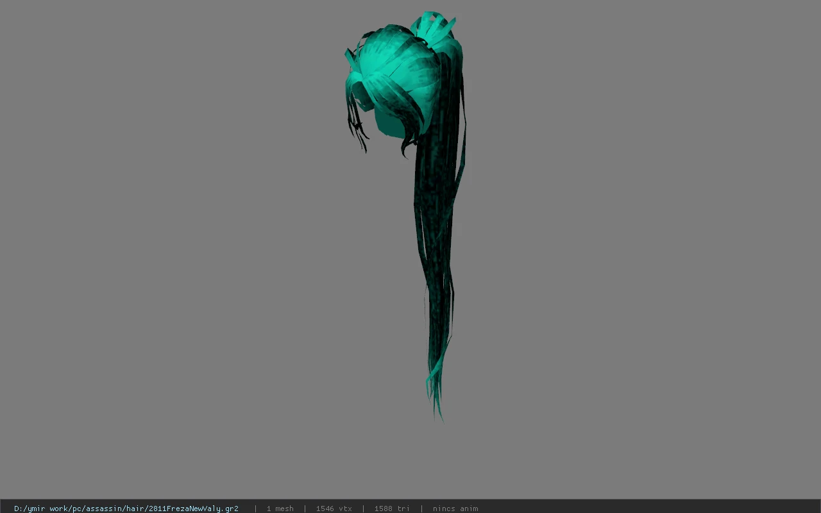This screenshot has width=821, height=513.
Task: Select the file path 2811FrezaNewValy.gr2 in status bar
Action: [126, 509]
